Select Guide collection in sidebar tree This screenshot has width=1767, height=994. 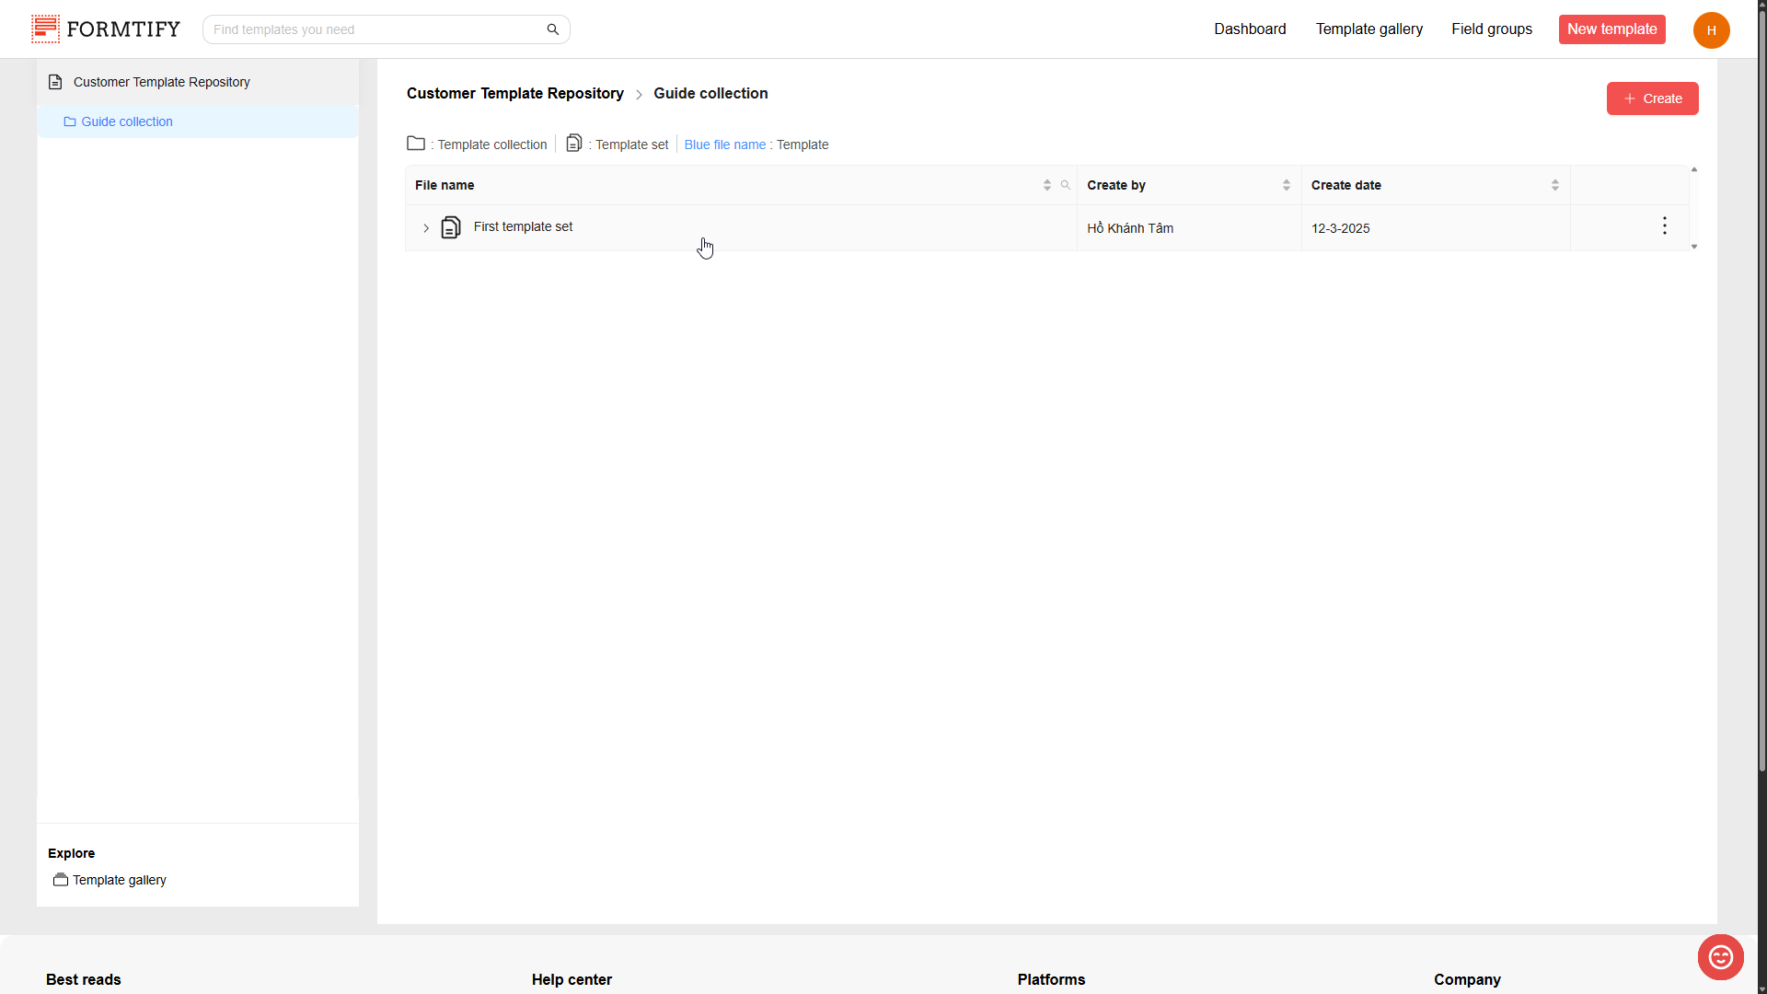tap(127, 121)
